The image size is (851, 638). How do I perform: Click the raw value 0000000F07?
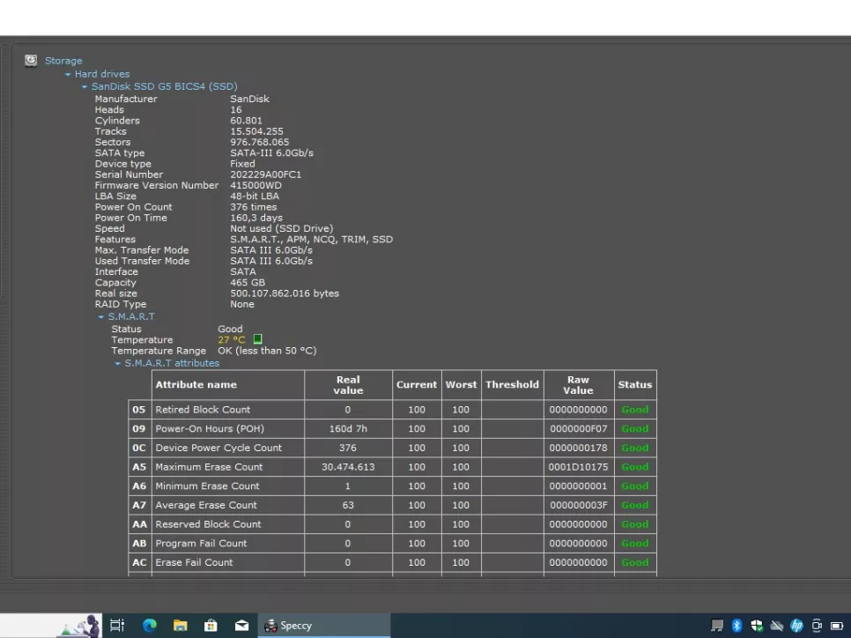tap(579, 428)
